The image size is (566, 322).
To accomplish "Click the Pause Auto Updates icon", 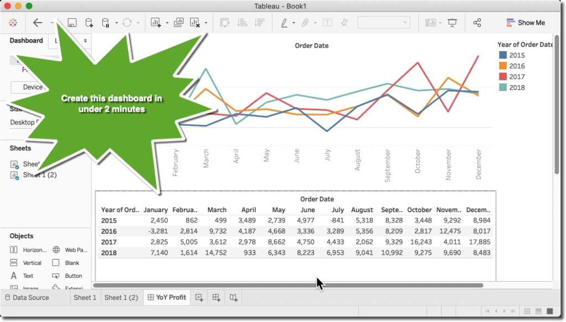I will [106, 23].
